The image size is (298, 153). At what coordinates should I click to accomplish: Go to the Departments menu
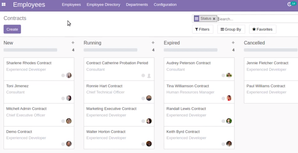click(137, 4)
